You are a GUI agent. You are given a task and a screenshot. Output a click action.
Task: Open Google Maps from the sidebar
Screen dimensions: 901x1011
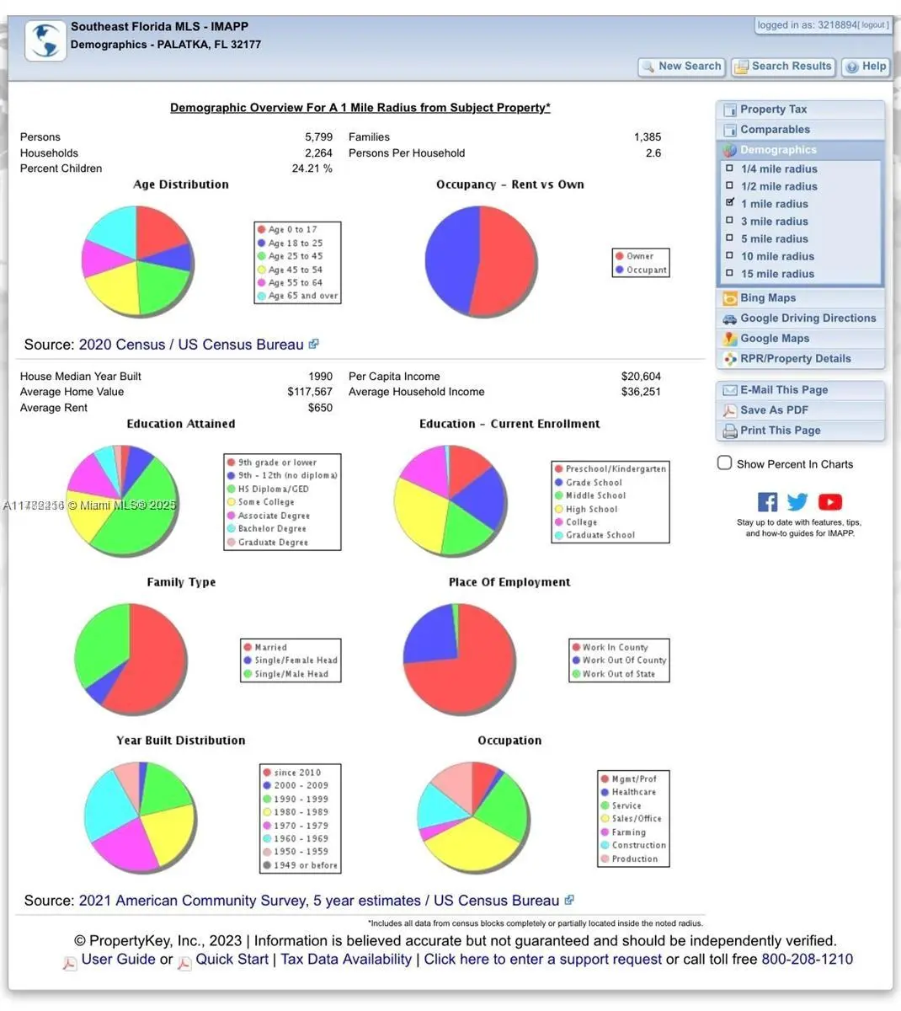[x=774, y=339]
